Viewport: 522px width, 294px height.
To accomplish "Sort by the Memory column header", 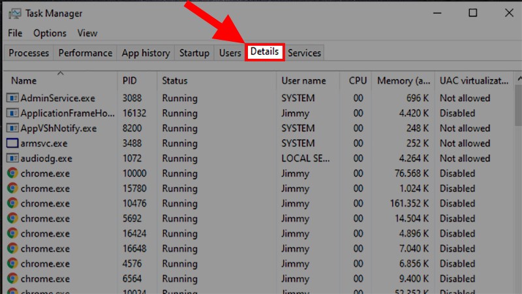I will tap(403, 80).
